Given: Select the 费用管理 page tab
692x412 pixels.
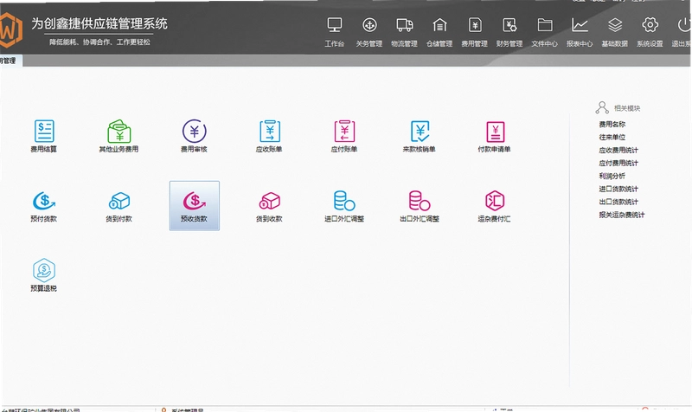Looking at the screenshot, I should [8, 61].
